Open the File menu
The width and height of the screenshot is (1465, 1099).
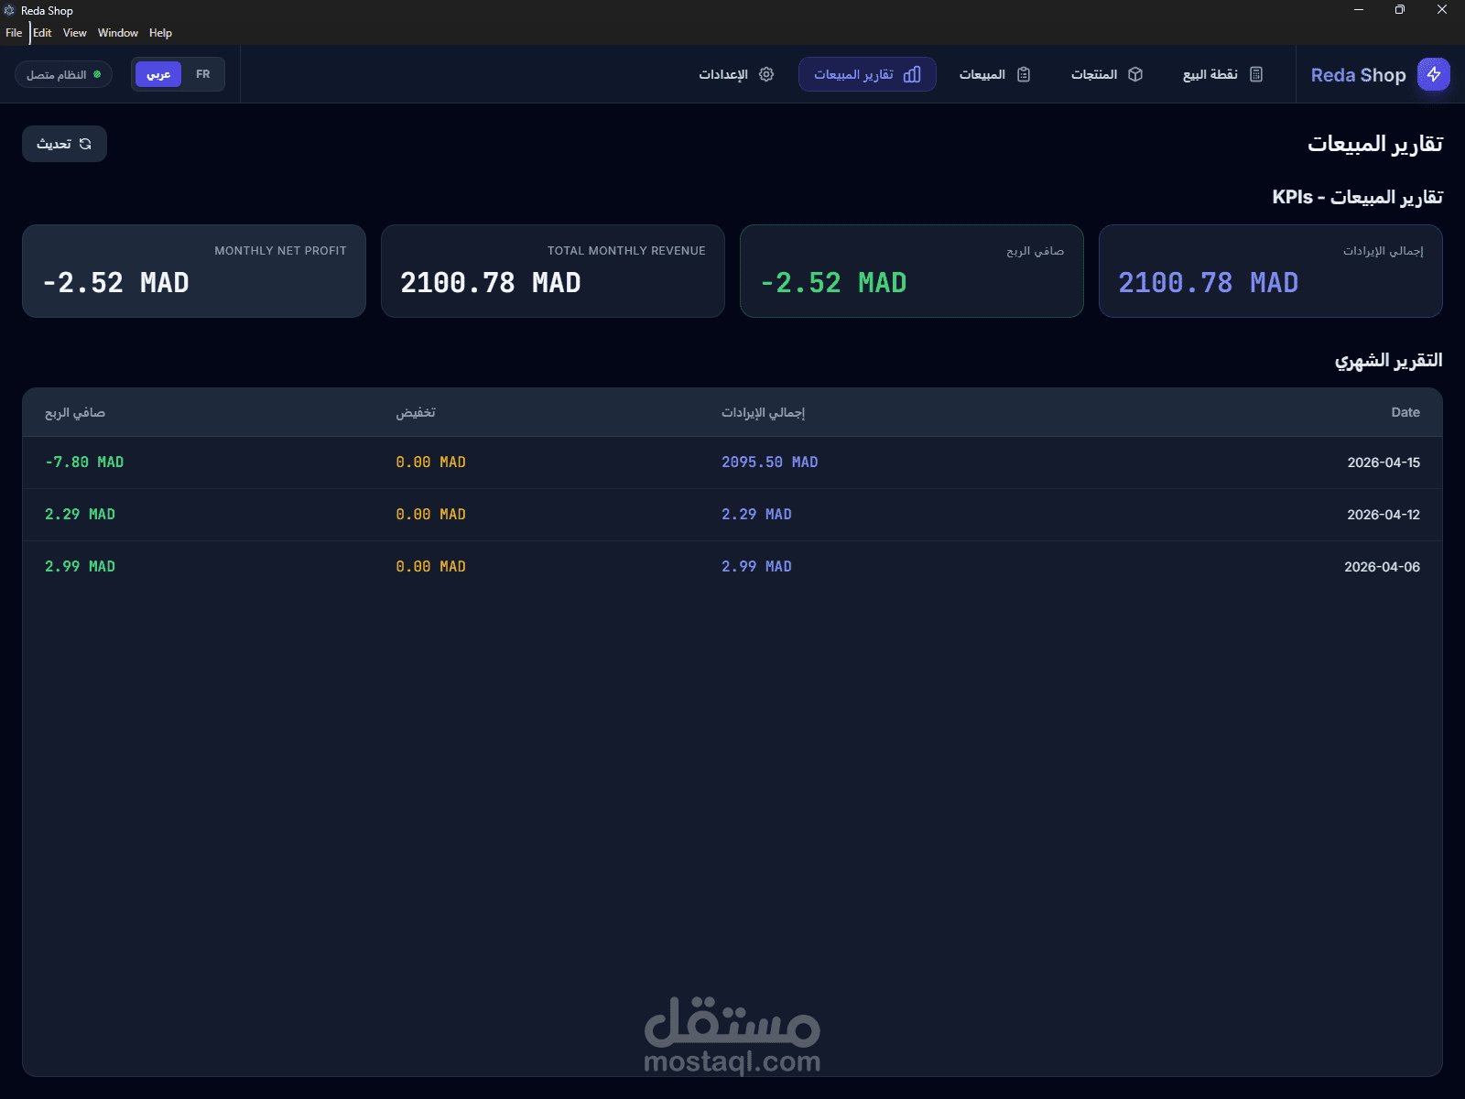pos(14,33)
